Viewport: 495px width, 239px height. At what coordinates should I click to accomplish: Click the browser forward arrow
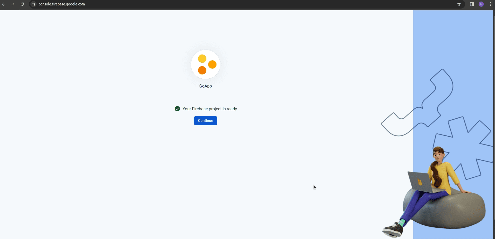[13, 4]
